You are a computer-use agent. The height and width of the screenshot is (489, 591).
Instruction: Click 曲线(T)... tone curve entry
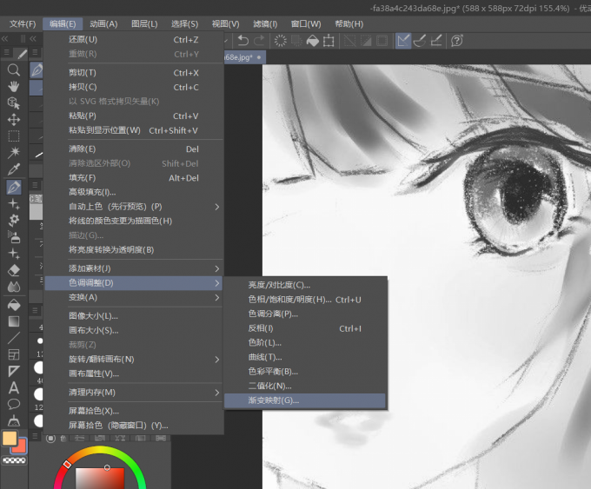tap(304, 357)
